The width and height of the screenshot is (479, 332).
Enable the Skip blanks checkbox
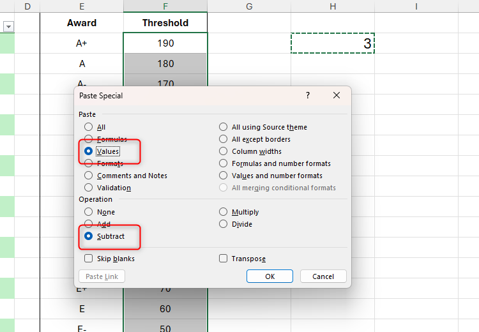point(89,259)
